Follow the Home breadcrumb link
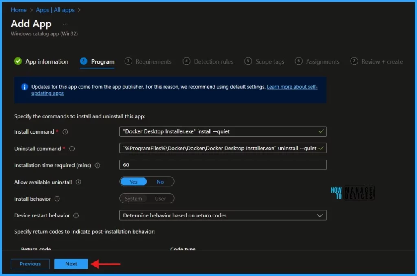417x276 pixels. click(x=19, y=10)
